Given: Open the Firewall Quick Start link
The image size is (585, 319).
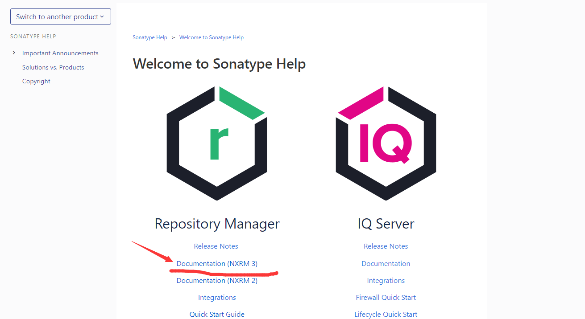Looking at the screenshot, I should coord(386,297).
